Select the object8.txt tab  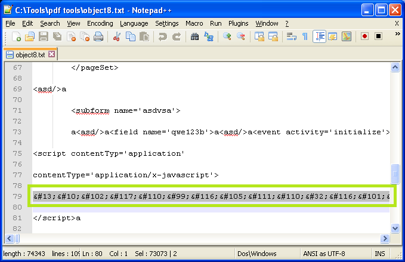coord(30,54)
